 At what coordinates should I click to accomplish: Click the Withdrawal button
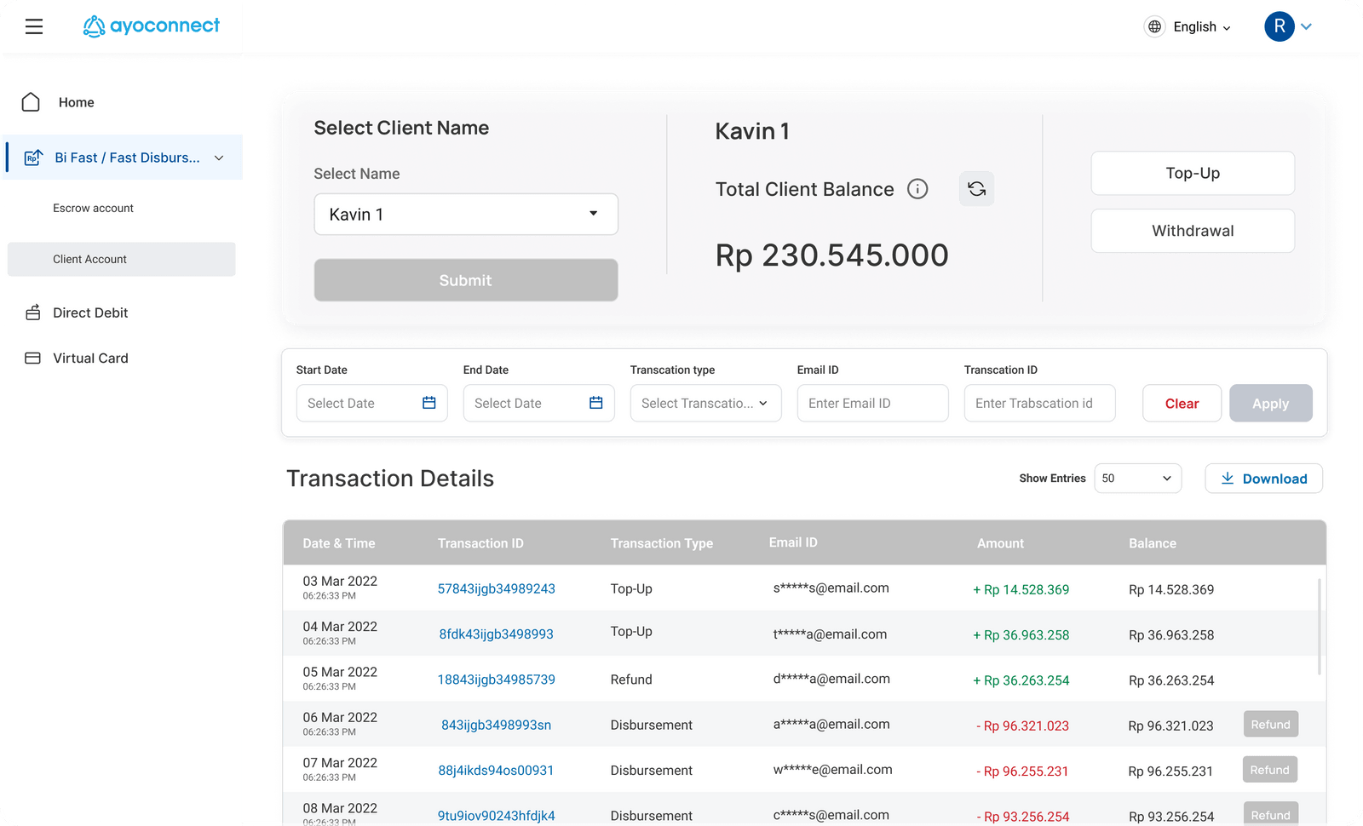[x=1193, y=230]
